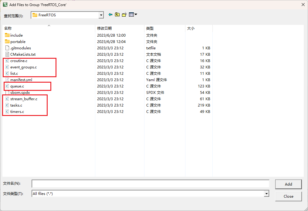This screenshot has width=308, height=211.
Task: Select croutine.c file name
Action: (x=19, y=61)
